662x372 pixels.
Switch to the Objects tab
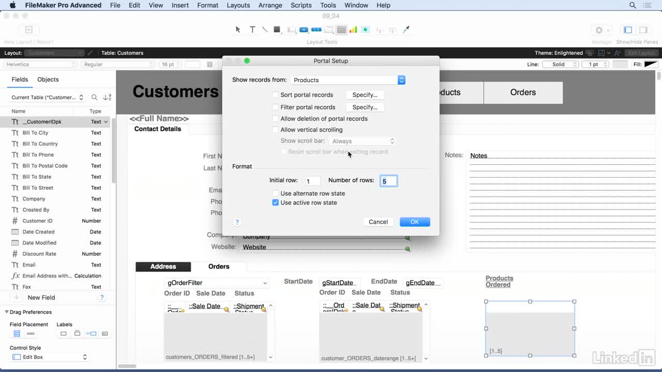pyautogui.click(x=48, y=80)
